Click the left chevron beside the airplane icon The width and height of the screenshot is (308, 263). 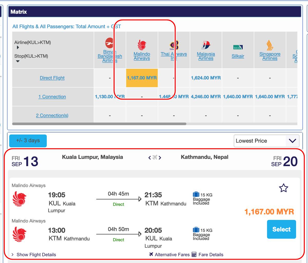(x=150, y=158)
